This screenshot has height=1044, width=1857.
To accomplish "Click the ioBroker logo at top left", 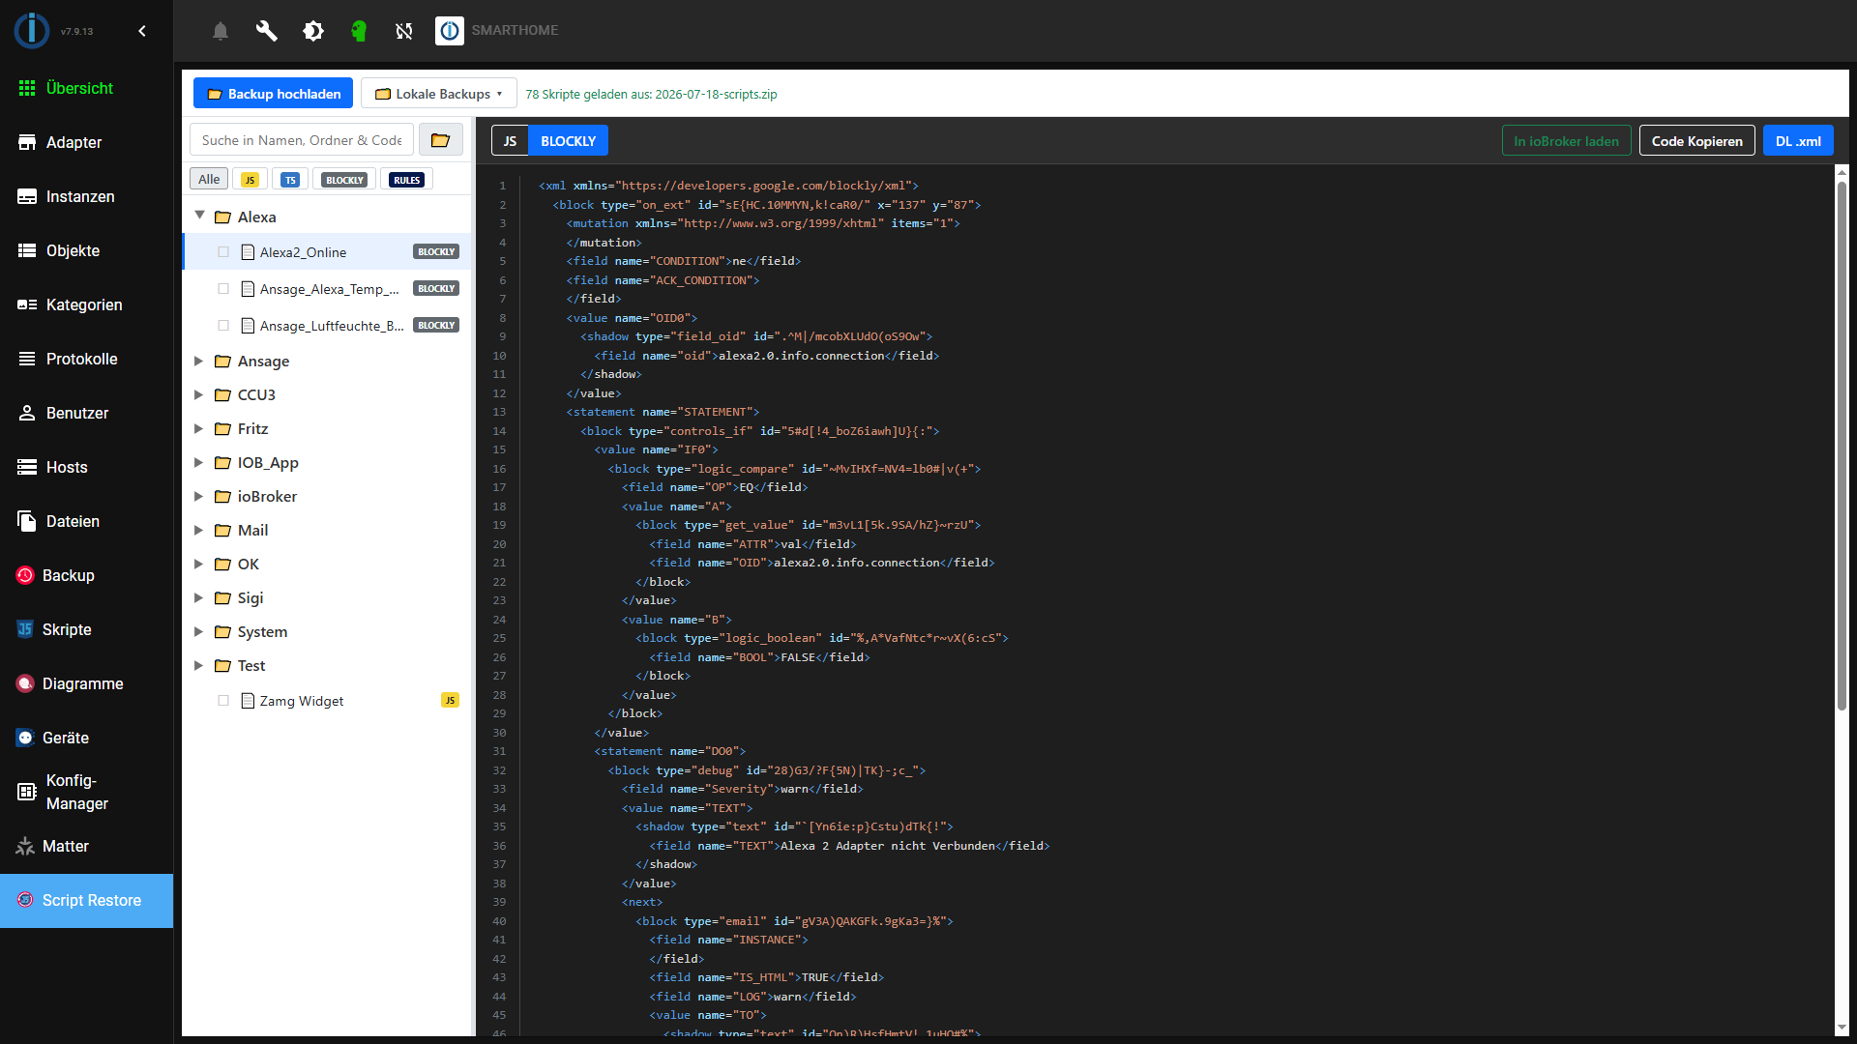I will [x=32, y=31].
